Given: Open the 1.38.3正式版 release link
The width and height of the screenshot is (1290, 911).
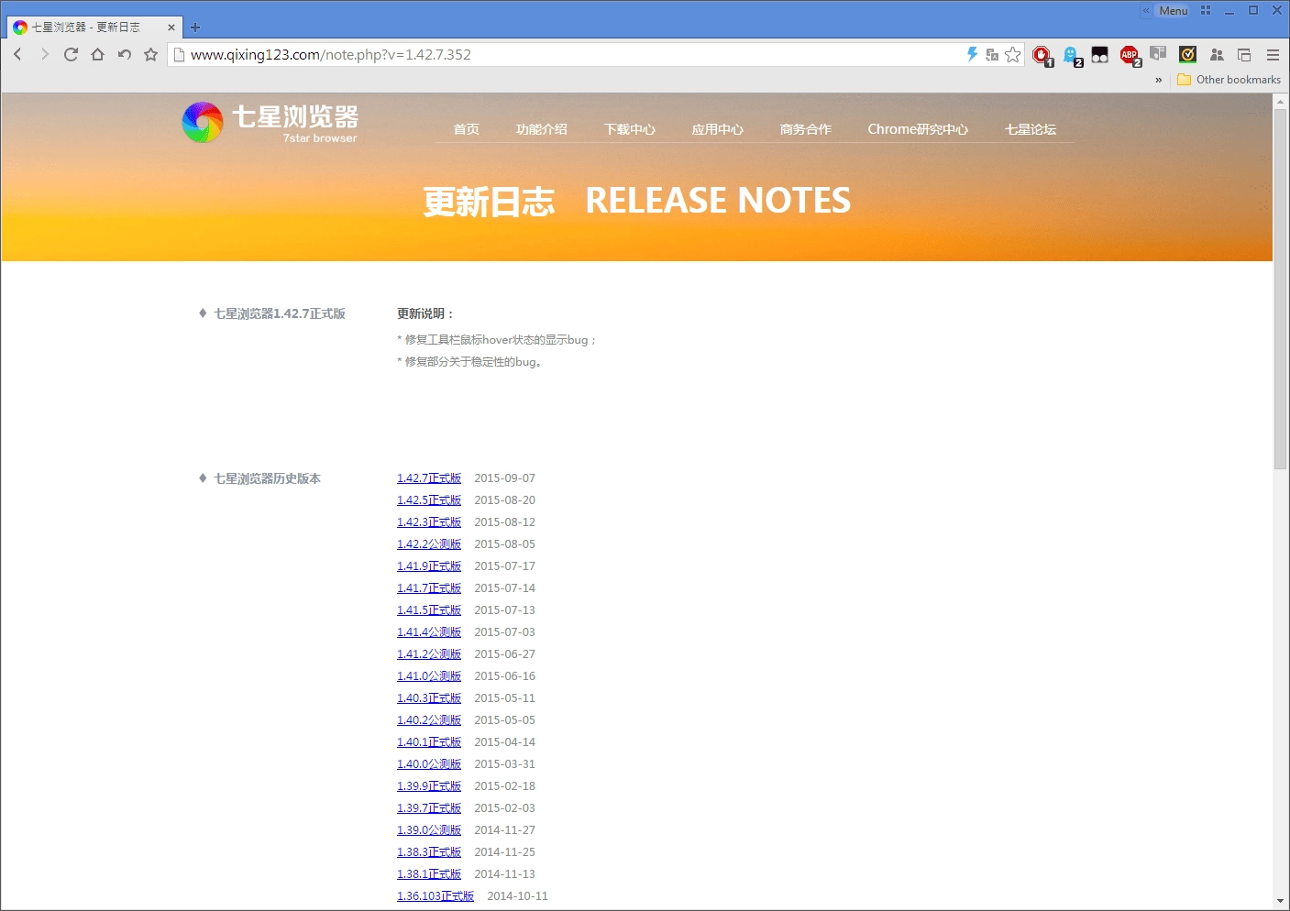Looking at the screenshot, I should tap(429, 852).
